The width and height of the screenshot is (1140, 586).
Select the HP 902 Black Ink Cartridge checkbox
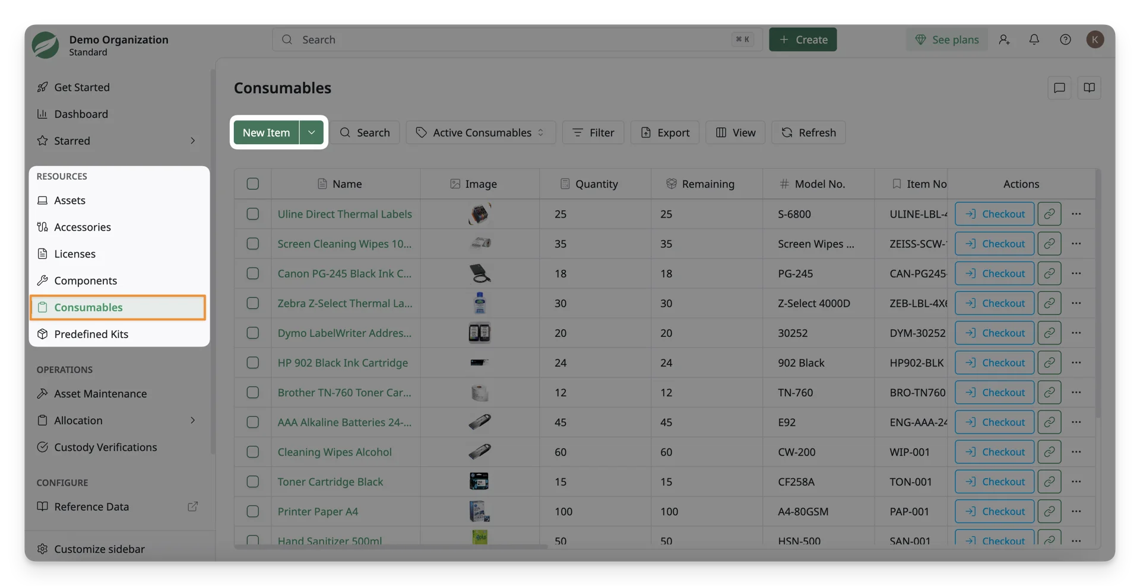tap(253, 362)
